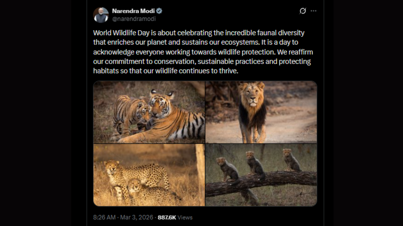Open the three-dot more options menu

pos(313,11)
